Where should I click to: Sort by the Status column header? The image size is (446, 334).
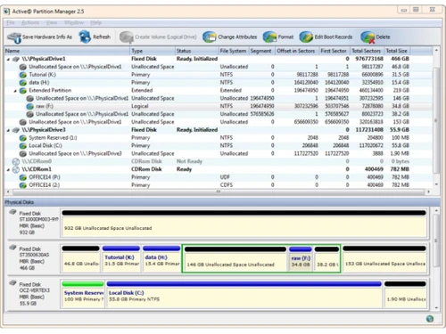coord(197,51)
